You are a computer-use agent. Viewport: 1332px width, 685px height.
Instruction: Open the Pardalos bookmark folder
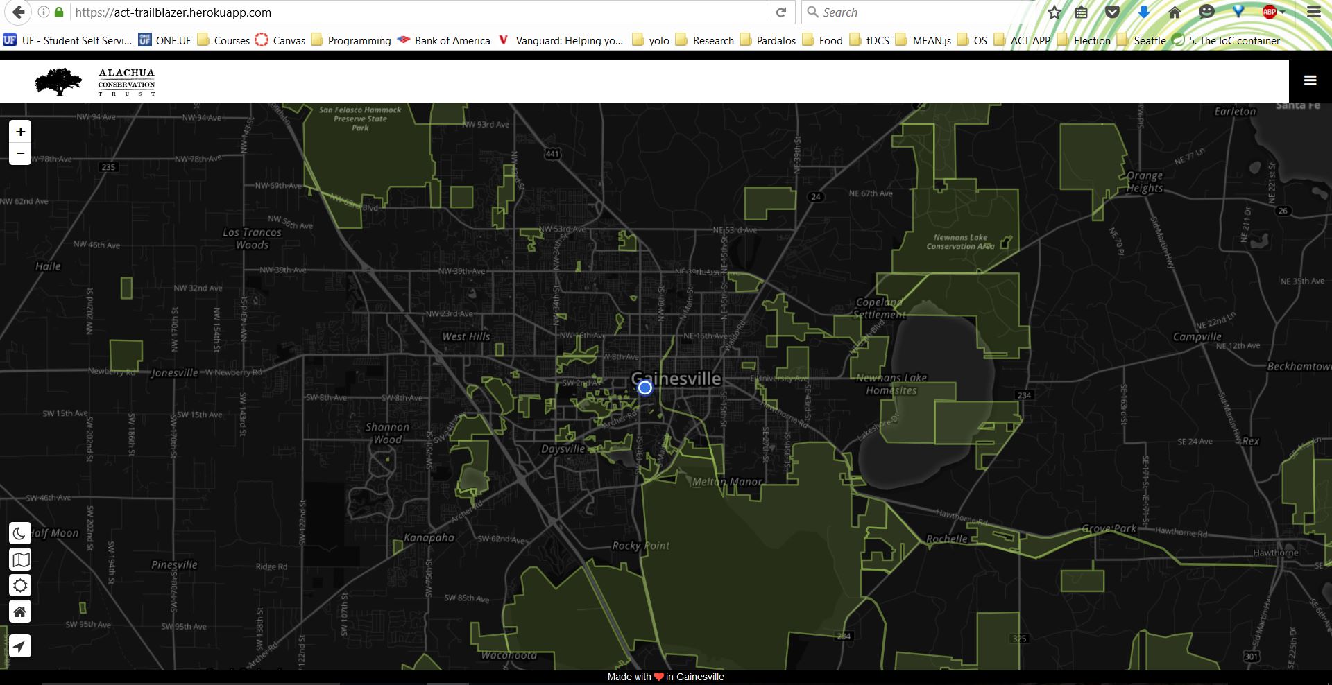pos(768,40)
